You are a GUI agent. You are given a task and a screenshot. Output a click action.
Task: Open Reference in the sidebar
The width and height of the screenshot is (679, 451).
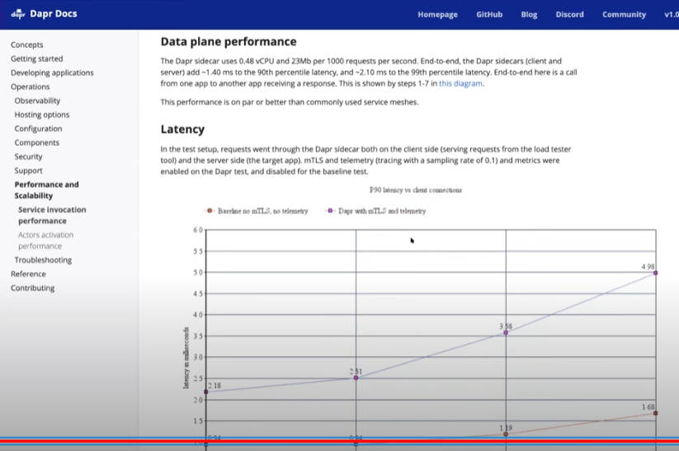pyautogui.click(x=28, y=274)
